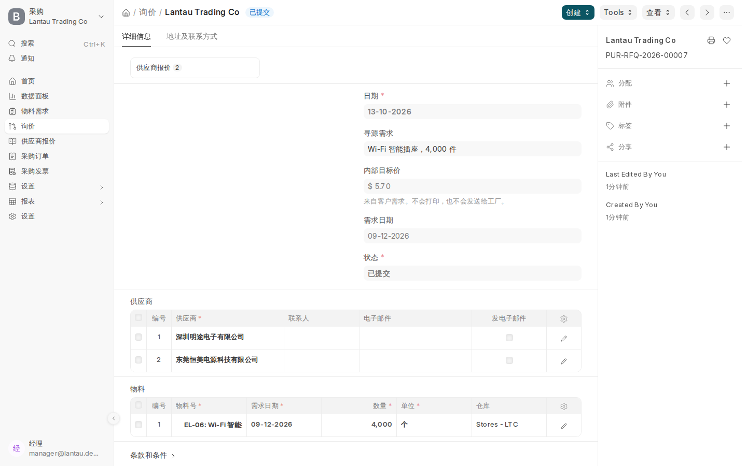Image resolution: width=747 pixels, height=466 pixels.
Task: Tick row checkbox for 深圳明途电子有限公司
Action: click(139, 337)
